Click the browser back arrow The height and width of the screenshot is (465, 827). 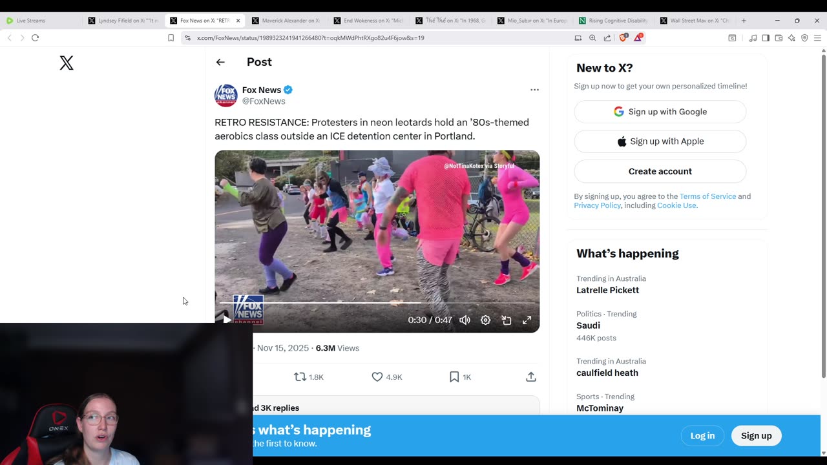click(9, 37)
